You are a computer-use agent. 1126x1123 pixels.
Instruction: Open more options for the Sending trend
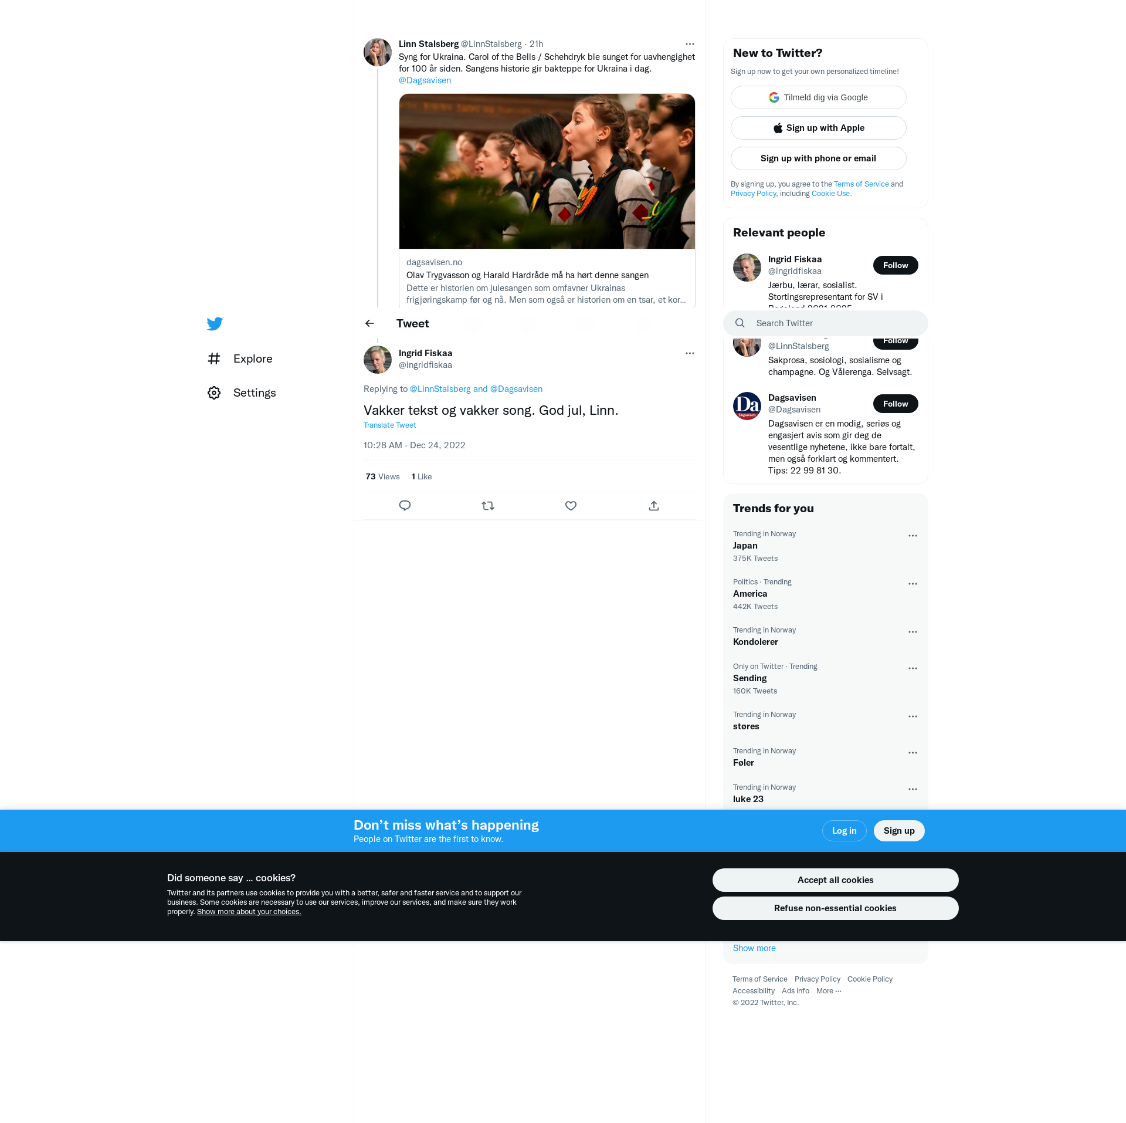(x=913, y=668)
